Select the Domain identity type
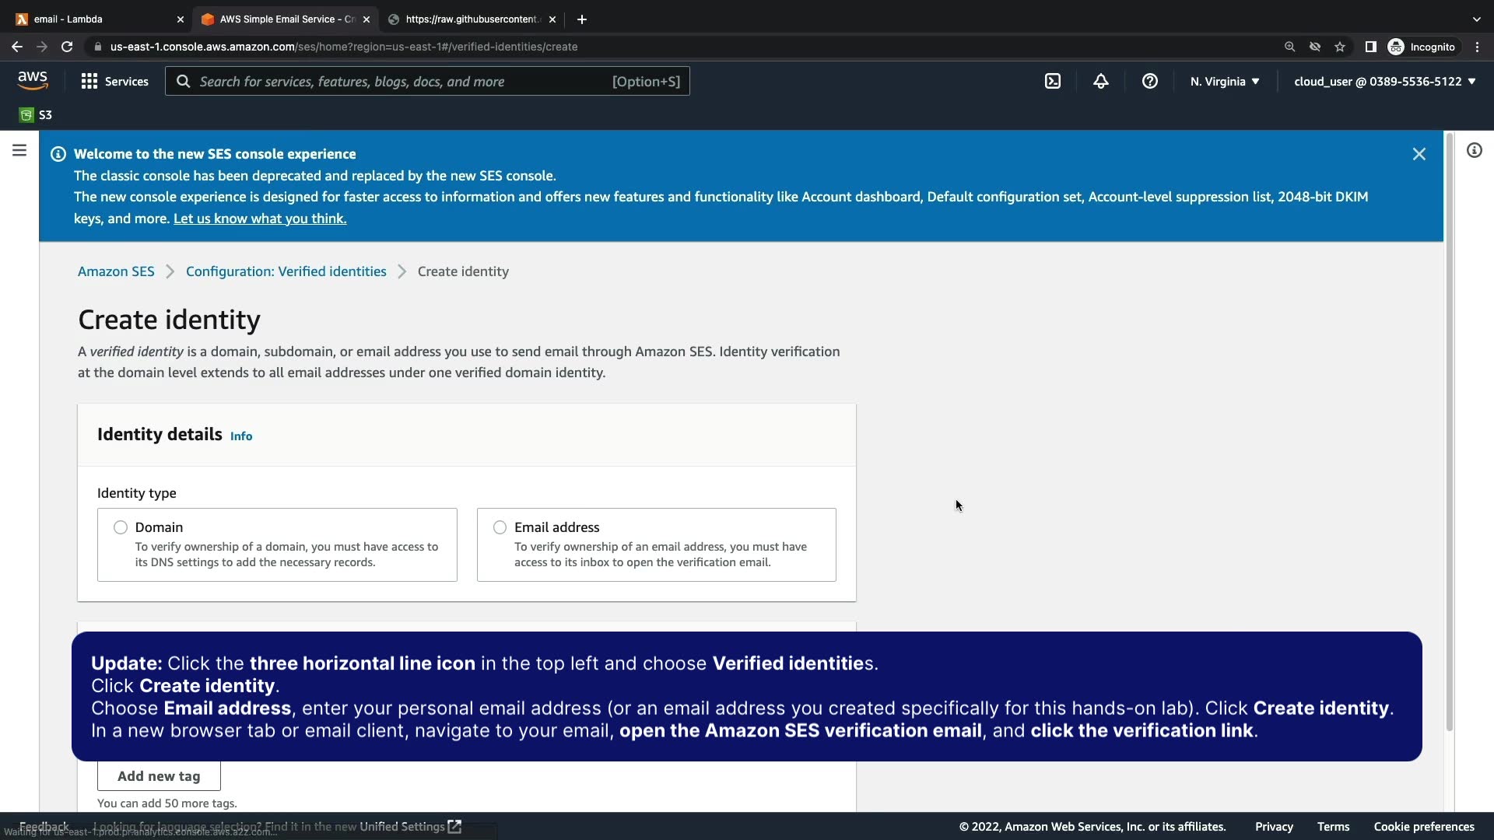 [121, 528]
